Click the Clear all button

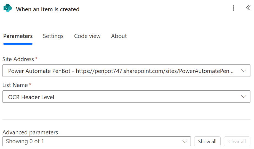pyautogui.click(x=237, y=142)
